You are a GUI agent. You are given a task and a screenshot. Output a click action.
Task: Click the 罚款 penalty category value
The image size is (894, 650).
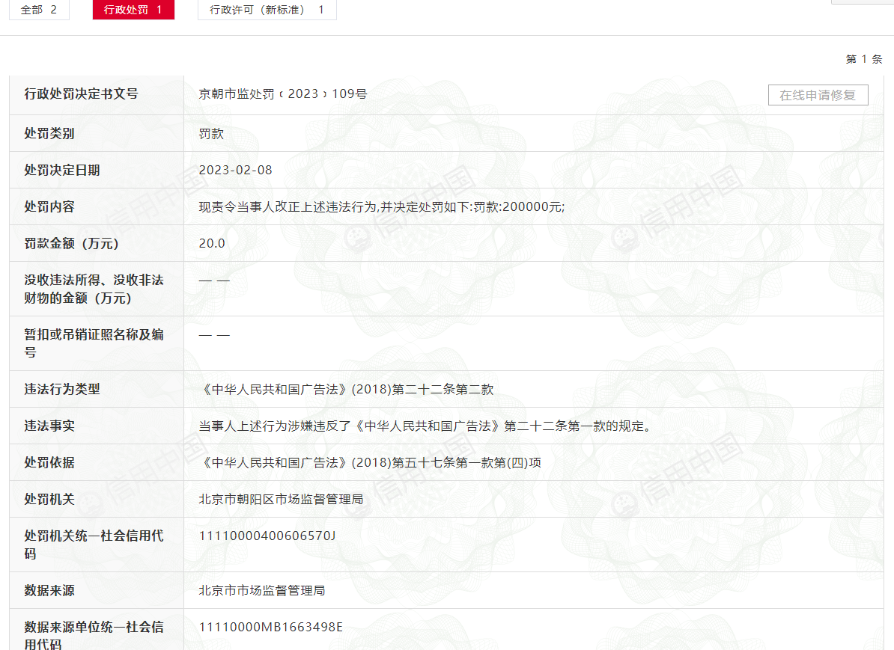[211, 134]
